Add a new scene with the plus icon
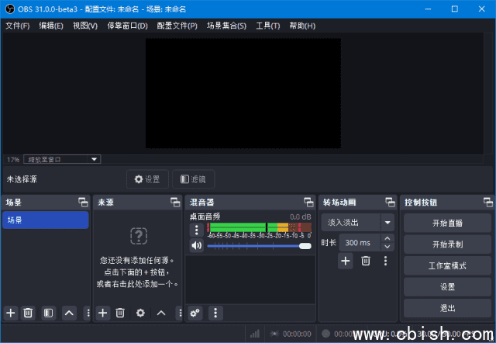The width and height of the screenshot is (496, 343). click(x=11, y=313)
